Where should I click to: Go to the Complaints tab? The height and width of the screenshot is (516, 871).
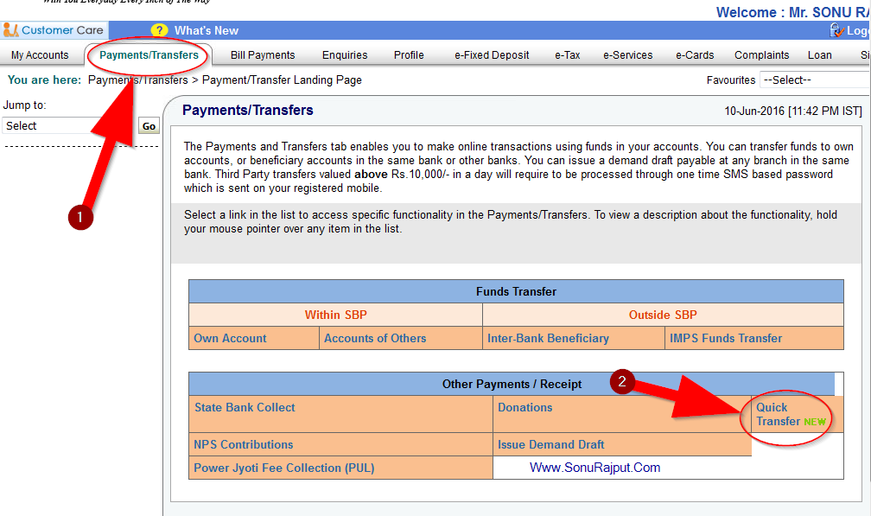761,55
